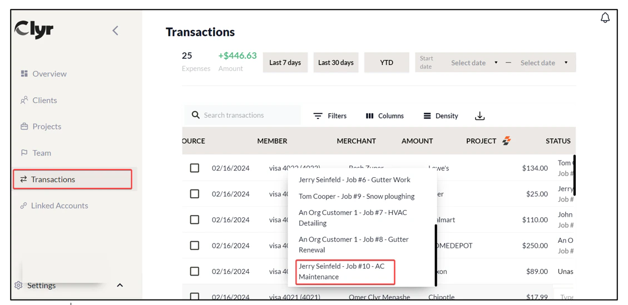
Task: Change table Density
Action: (441, 116)
